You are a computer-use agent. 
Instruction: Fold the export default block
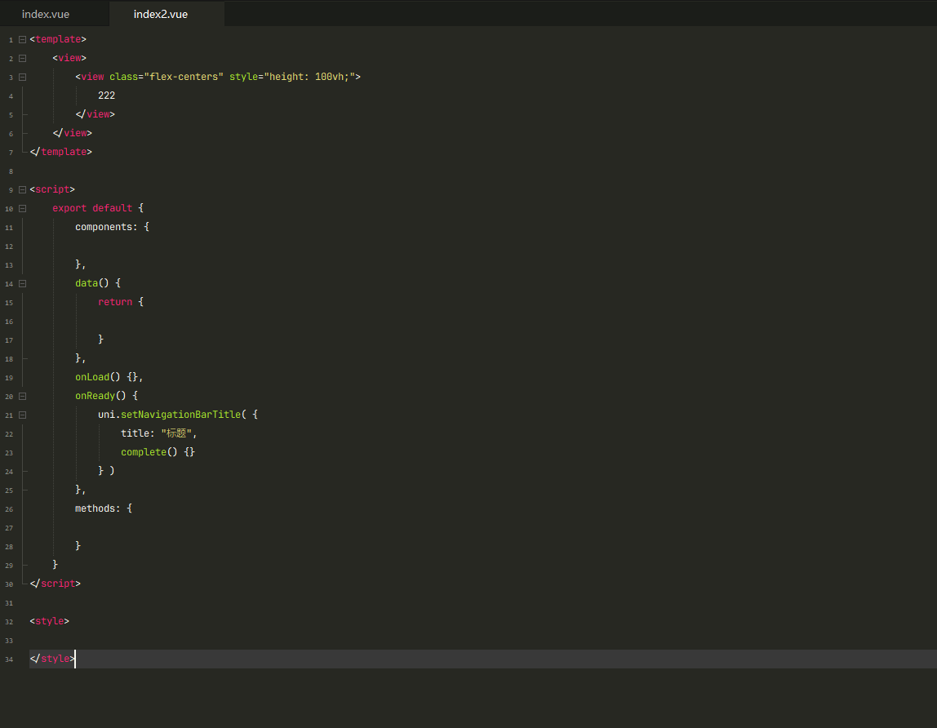click(x=22, y=208)
